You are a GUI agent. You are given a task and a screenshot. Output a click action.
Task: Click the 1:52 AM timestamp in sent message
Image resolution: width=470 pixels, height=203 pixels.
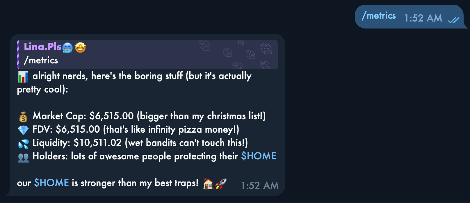[x=423, y=18]
